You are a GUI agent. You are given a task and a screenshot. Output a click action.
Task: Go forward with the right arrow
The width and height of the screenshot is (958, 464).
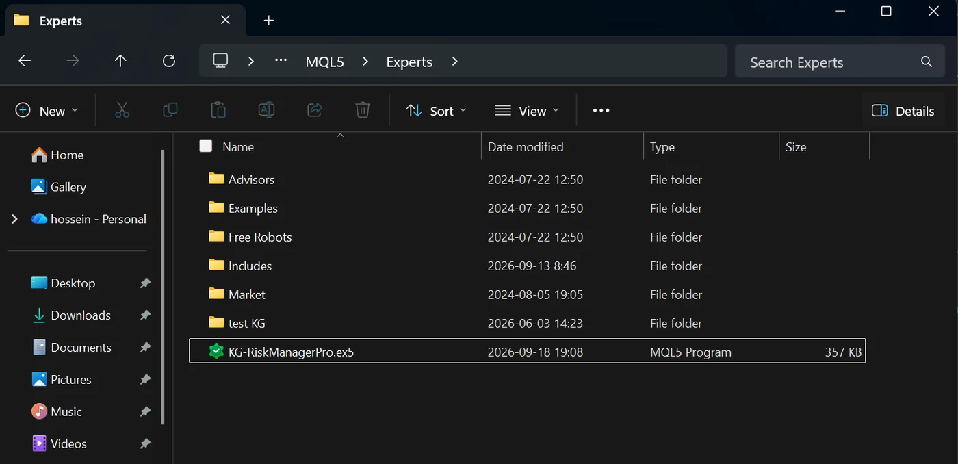[x=73, y=61]
